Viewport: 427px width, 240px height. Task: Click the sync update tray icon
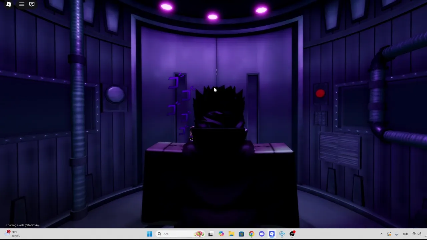[389, 234]
